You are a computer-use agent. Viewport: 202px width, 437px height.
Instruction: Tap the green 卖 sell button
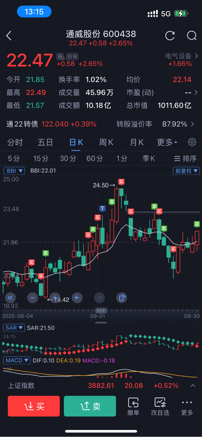(90, 406)
